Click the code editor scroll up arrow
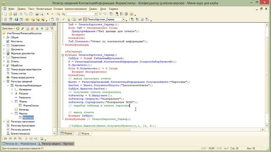Screen dimensions: 271x152 267,25
